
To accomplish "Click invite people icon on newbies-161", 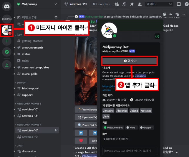I will [56, 130].
